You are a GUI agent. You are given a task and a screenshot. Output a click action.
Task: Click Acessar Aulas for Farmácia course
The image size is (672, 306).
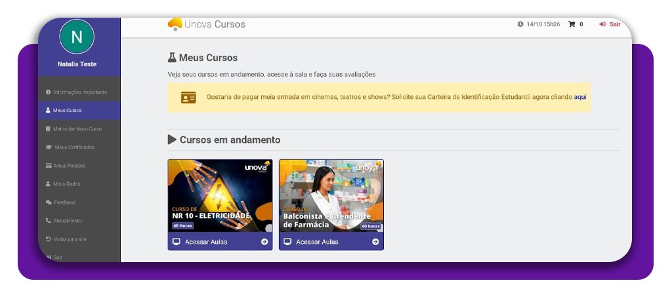331,241
